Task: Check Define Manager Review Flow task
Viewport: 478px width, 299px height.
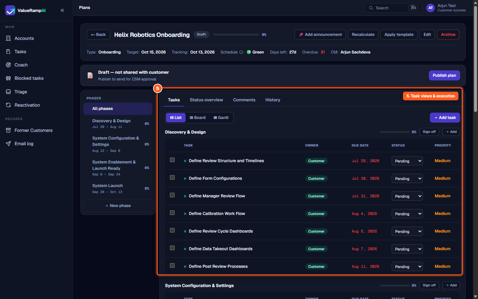Action: pyautogui.click(x=172, y=195)
